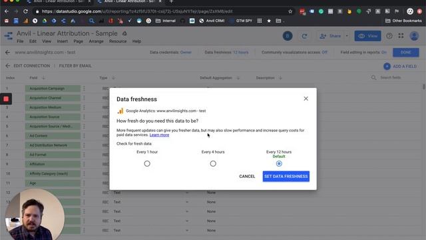Image resolution: width=426 pixels, height=240 pixels.
Task: Open the Page menu
Action: click(x=79, y=41)
